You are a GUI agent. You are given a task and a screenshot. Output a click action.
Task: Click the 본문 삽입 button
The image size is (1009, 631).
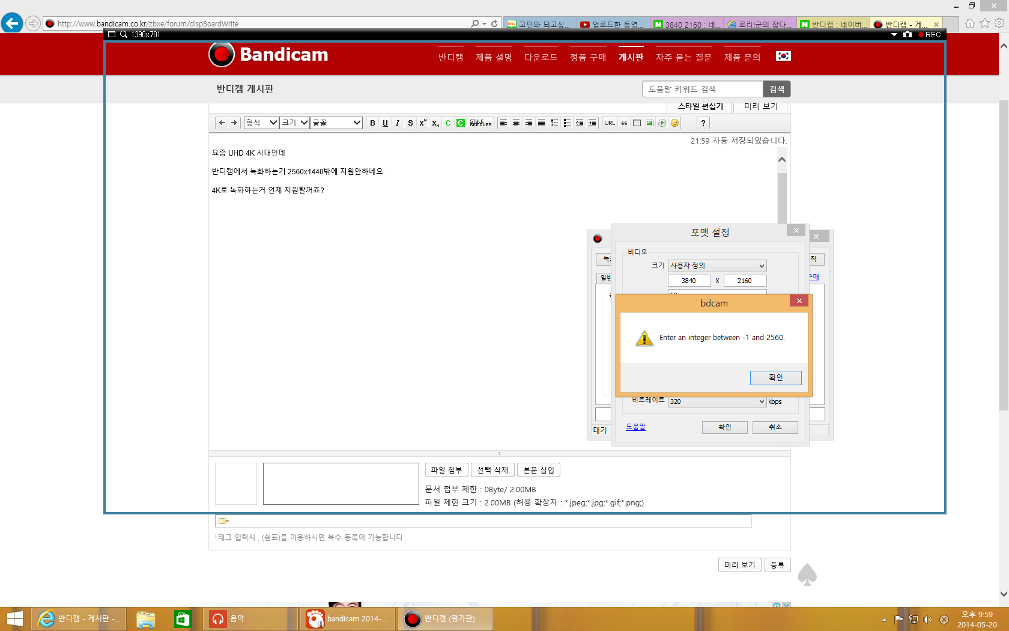(x=539, y=470)
